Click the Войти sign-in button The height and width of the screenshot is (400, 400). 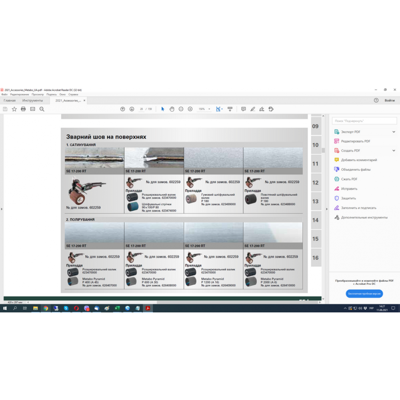(x=389, y=100)
